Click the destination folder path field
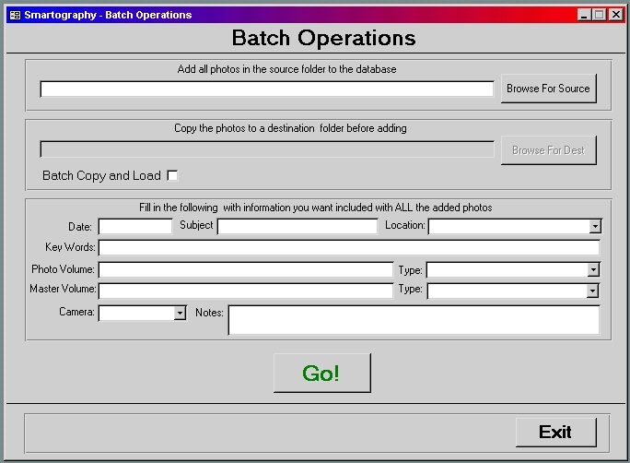 (267, 149)
